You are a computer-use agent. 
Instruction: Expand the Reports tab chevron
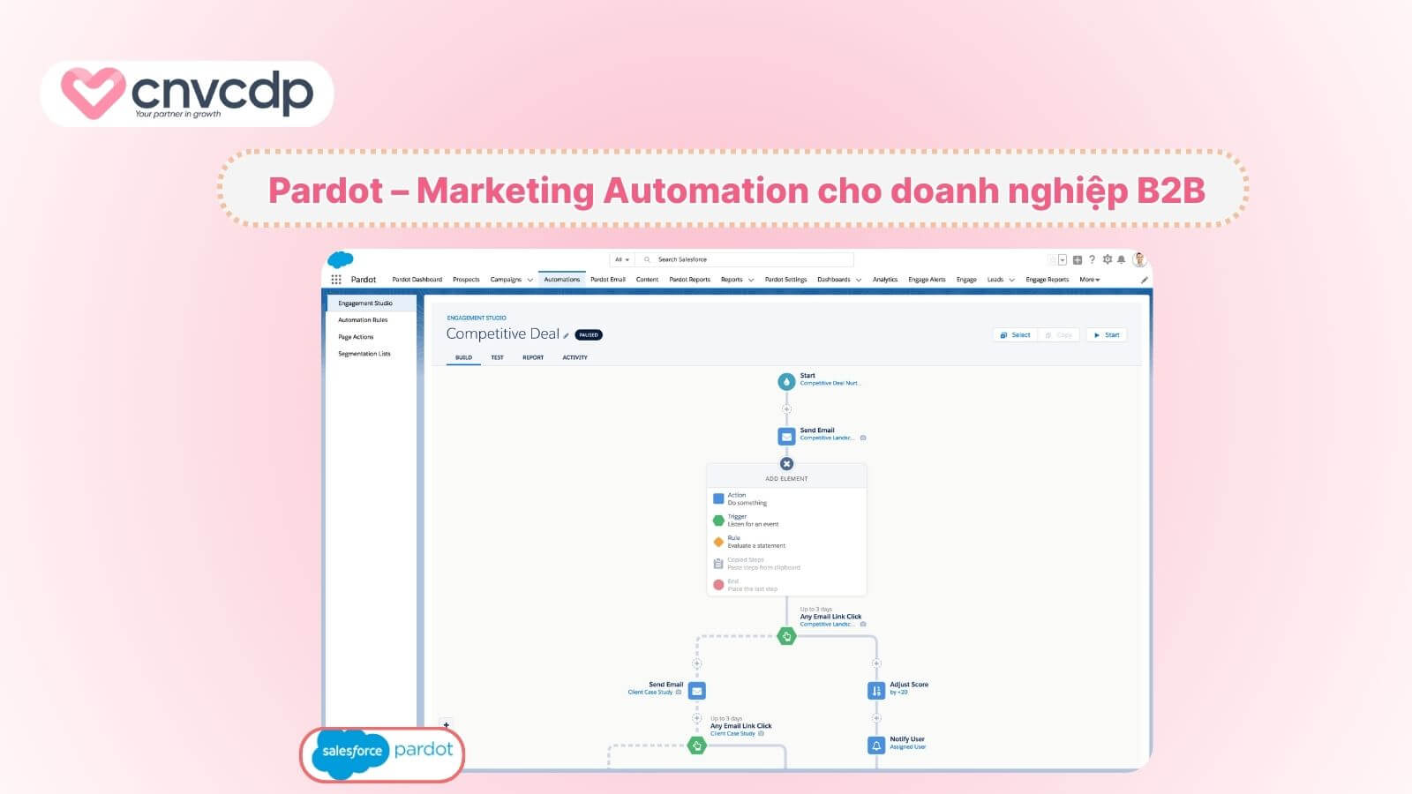[751, 280]
